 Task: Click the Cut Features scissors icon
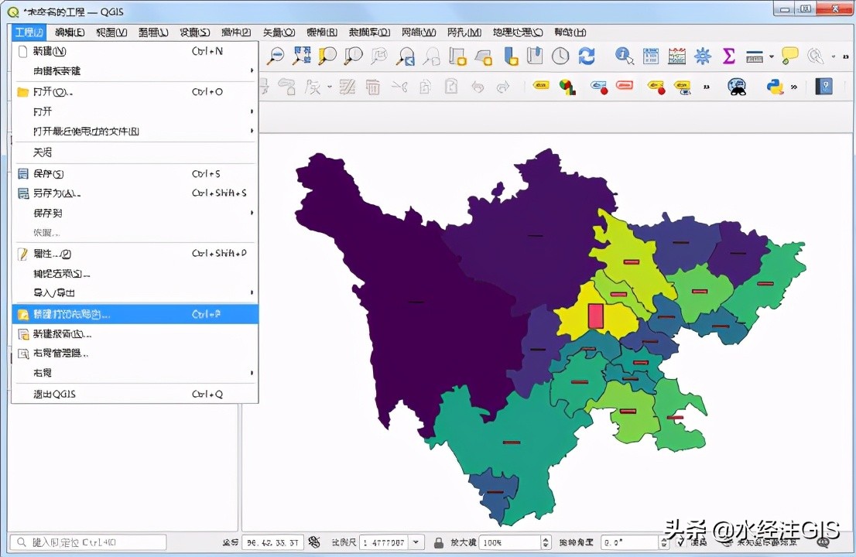tap(399, 87)
